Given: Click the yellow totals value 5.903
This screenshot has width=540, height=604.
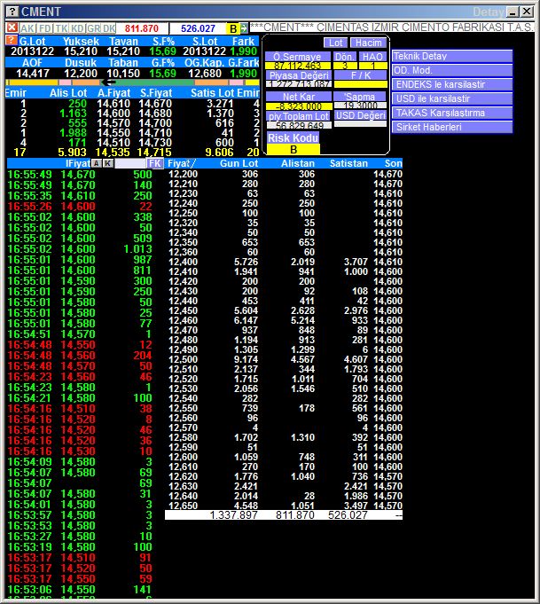Looking at the screenshot, I should pos(72,153).
